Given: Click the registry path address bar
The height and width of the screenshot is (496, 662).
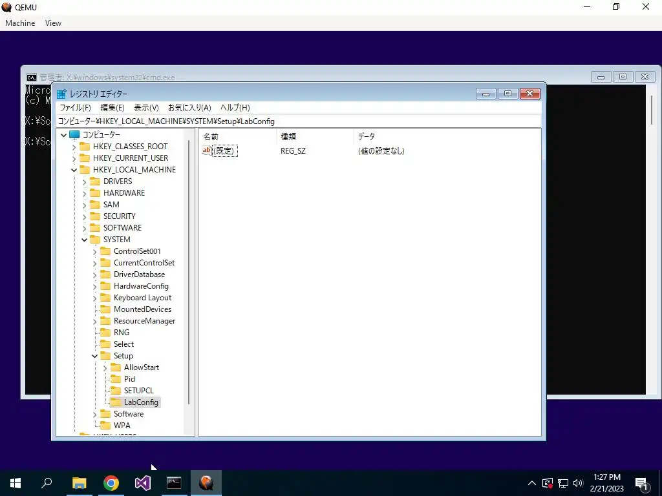Looking at the screenshot, I should tap(299, 121).
